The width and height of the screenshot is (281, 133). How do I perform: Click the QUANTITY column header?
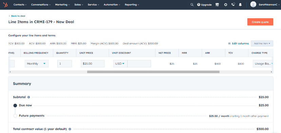point(64,53)
